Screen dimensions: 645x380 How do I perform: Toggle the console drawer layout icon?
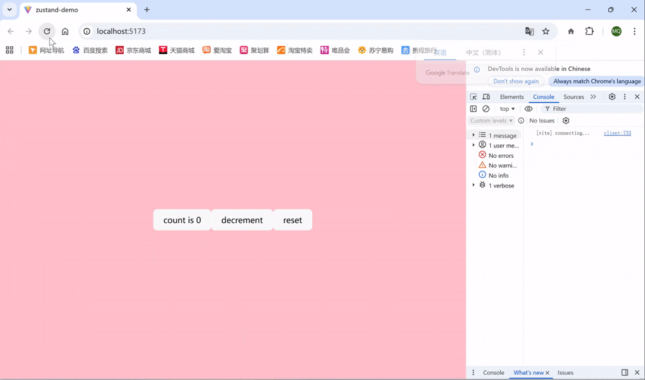tap(473, 108)
